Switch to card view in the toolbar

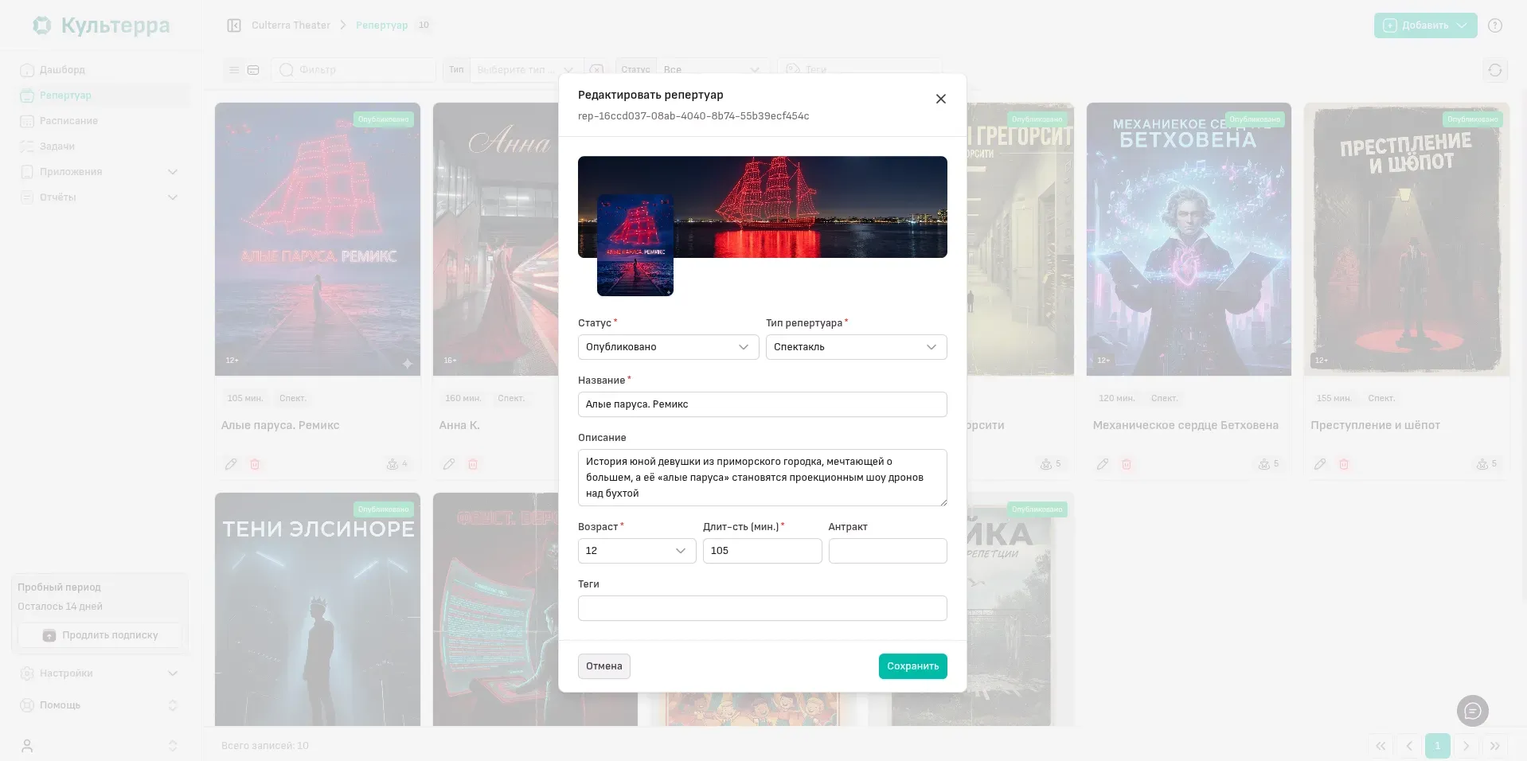click(x=253, y=70)
